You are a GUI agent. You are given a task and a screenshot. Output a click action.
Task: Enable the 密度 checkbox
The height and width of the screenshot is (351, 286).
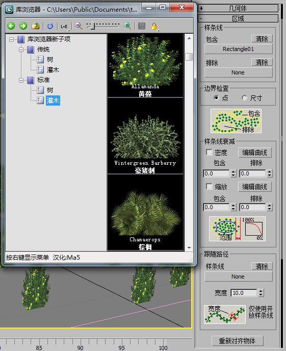[x=209, y=153]
